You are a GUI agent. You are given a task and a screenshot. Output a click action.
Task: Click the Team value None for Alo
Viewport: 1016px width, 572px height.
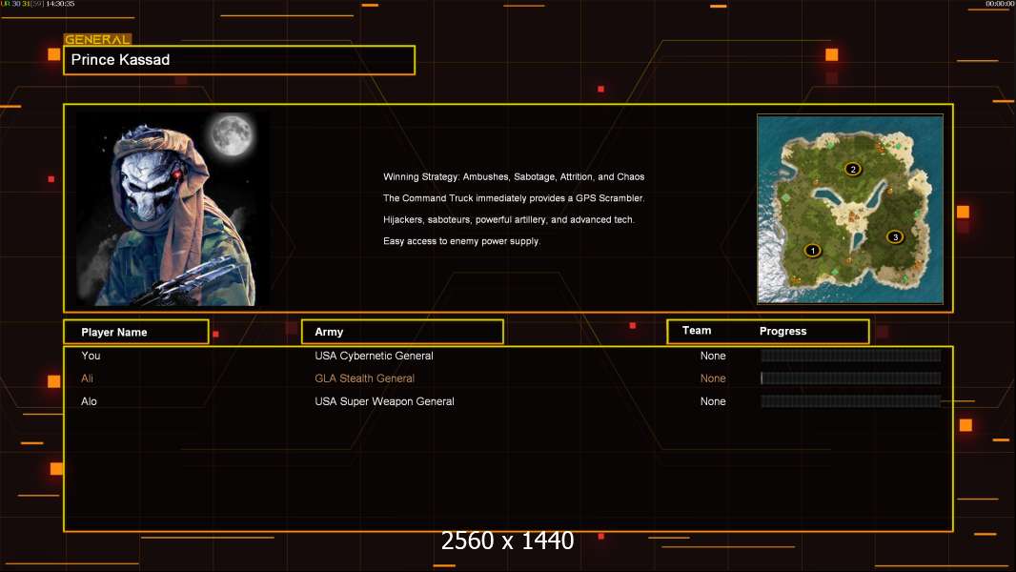713,401
